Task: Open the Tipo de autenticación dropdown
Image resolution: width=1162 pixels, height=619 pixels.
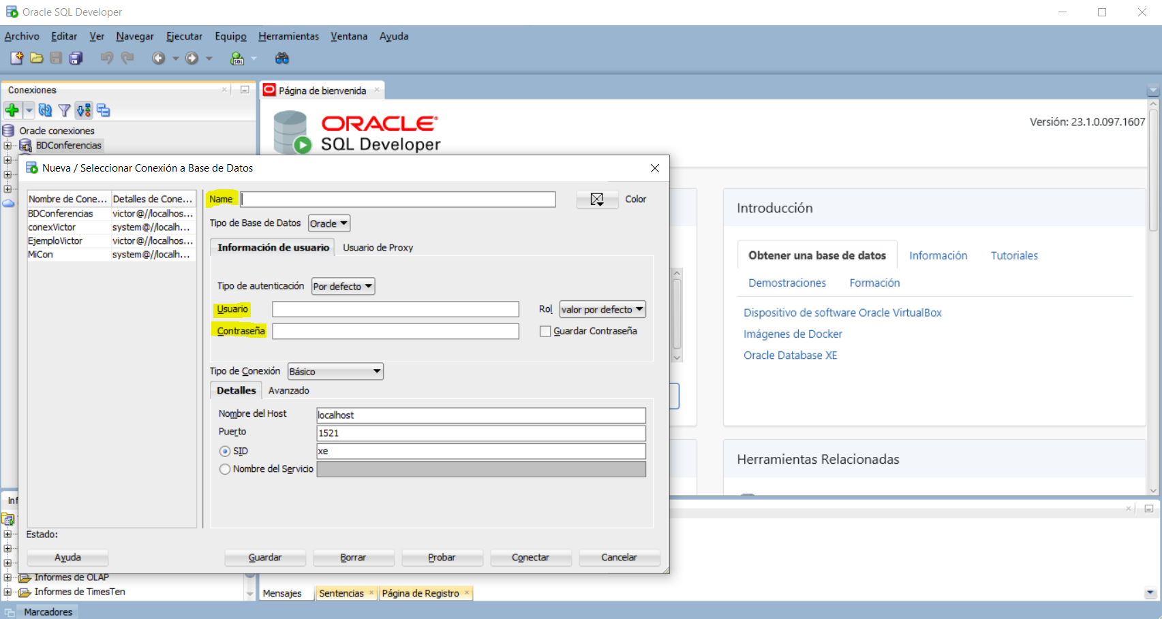Action: pos(343,287)
